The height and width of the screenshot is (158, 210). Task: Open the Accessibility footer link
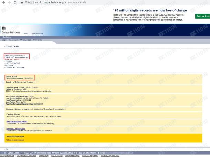tap(44, 156)
